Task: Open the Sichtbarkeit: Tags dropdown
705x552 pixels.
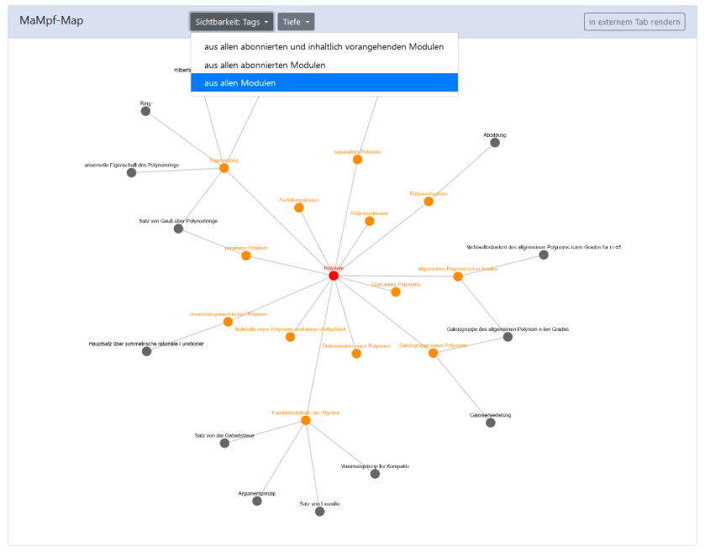Action: click(x=231, y=22)
